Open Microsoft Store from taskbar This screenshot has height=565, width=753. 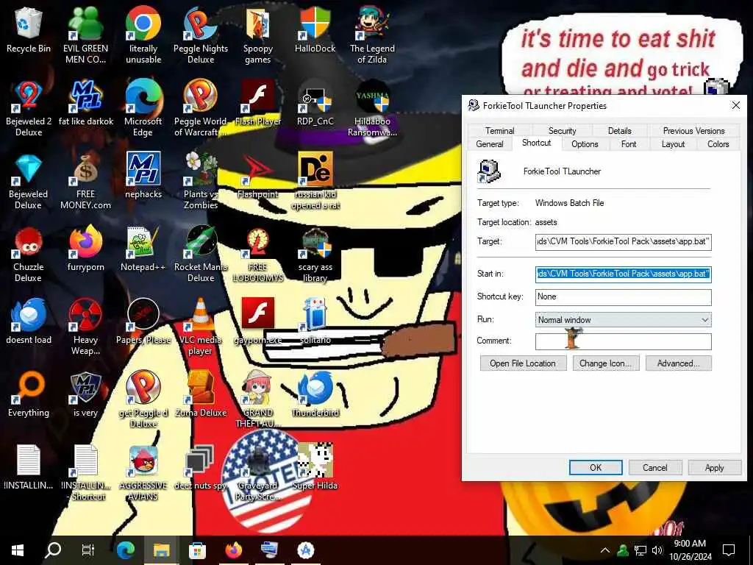click(x=197, y=550)
